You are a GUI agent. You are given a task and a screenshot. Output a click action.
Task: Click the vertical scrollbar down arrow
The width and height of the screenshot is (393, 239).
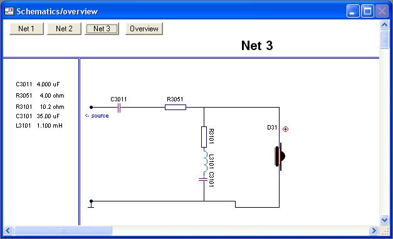coord(384,220)
